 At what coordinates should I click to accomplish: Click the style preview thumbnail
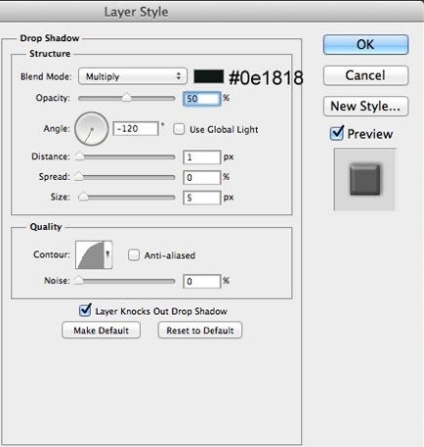364,179
